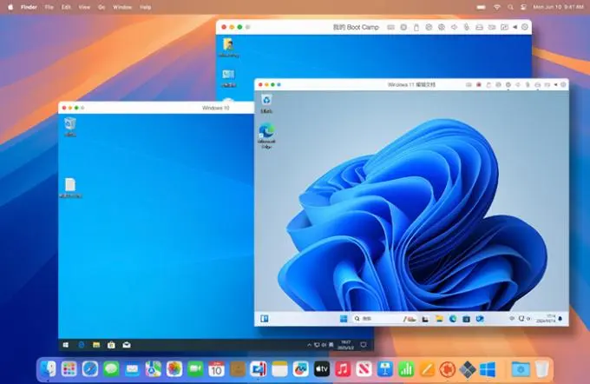Collapse Windows 11 window toolbar with the arrow
The height and width of the screenshot is (384, 590).
click(556, 85)
